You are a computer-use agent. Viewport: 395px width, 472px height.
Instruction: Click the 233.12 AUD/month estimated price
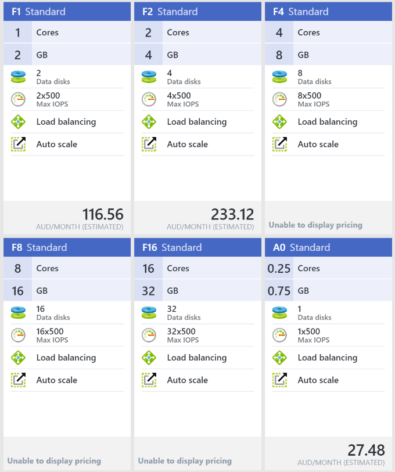pyautogui.click(x=232, y=215)
